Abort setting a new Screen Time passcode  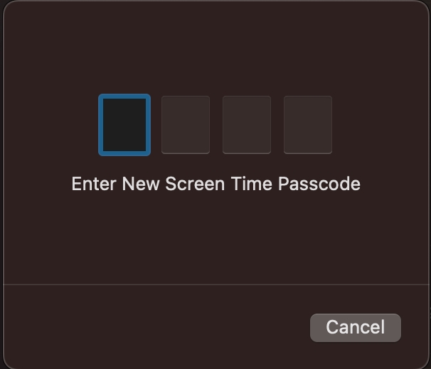[x=356, y=328]
